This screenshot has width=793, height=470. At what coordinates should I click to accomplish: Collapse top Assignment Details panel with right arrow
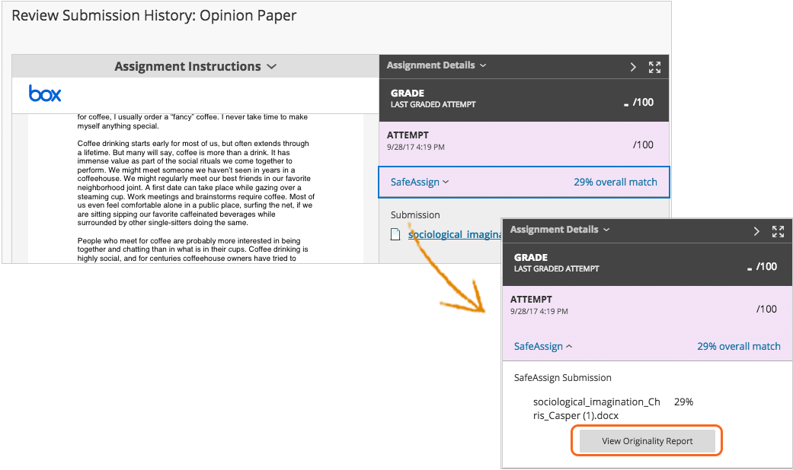click(x=633, y=67)
